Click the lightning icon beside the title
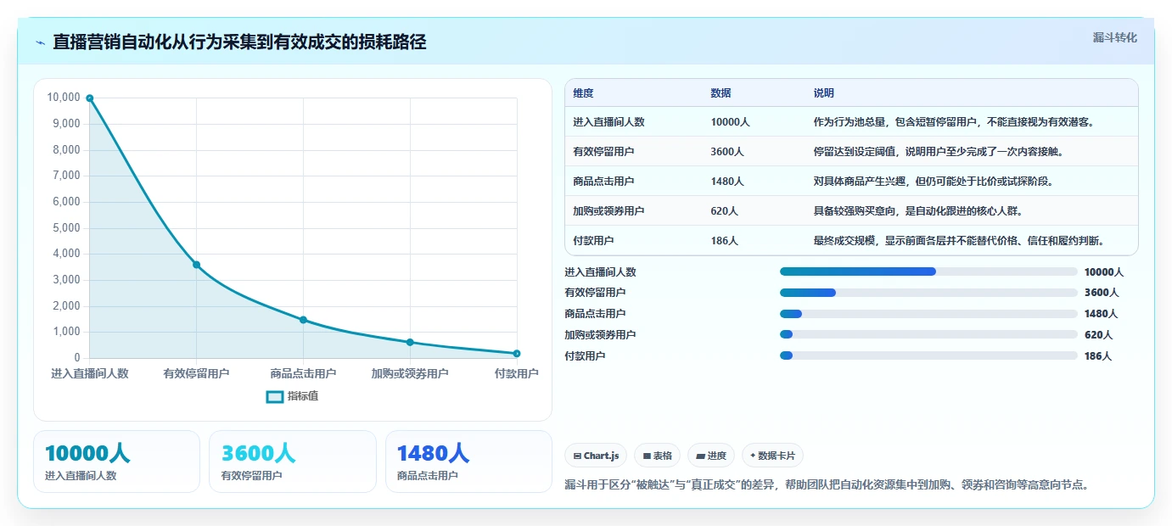 41,42
